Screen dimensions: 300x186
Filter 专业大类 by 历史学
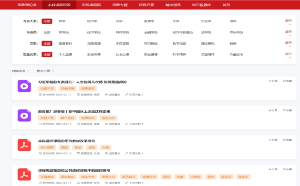pos(206,21)
